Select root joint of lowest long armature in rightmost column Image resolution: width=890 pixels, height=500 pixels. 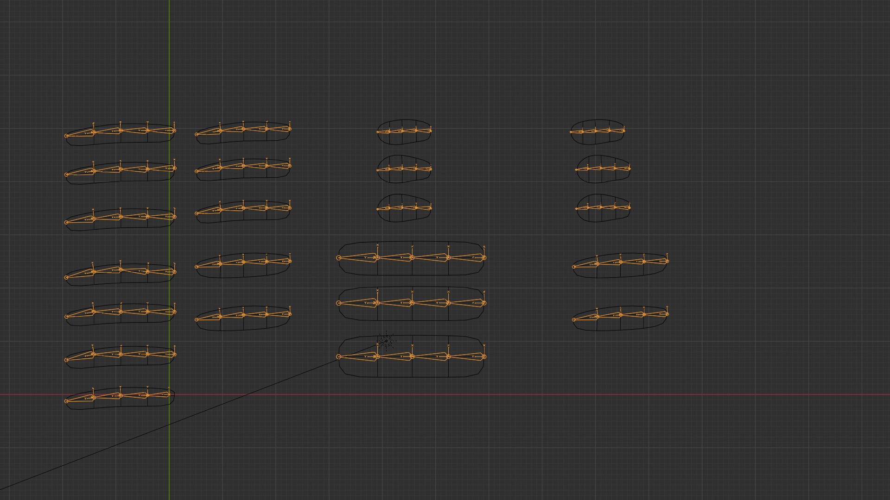point(574,319)
